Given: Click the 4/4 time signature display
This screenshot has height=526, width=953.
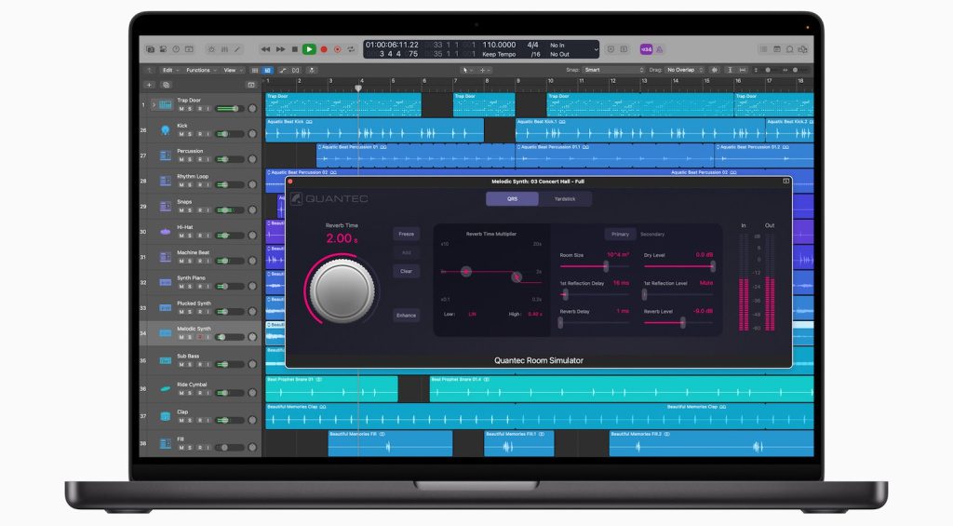Looking at the screenshot, I should [x=532, y=45].
